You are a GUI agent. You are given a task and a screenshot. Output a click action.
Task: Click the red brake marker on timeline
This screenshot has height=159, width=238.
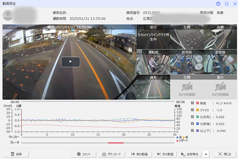(116, 143)
